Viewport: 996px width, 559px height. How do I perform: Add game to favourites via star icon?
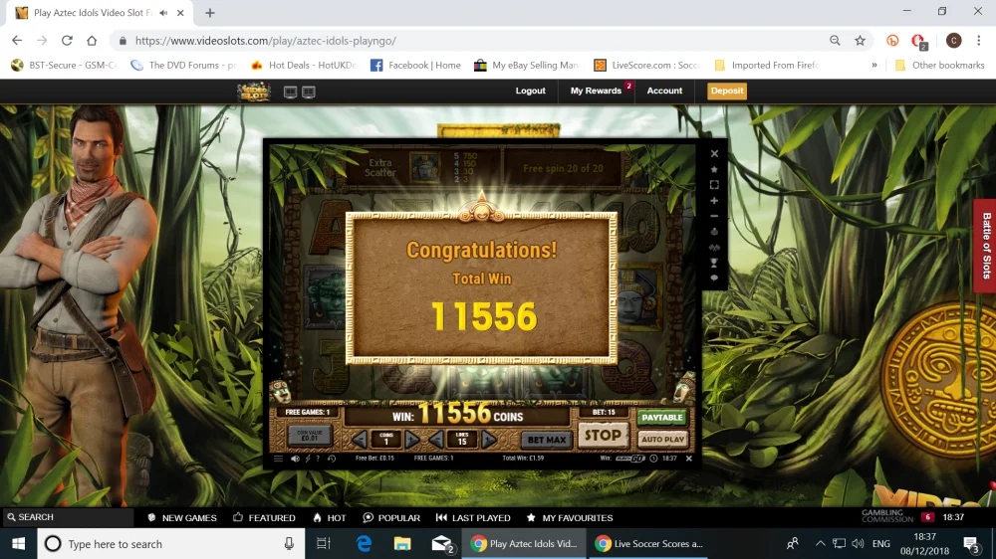[714, 169]
